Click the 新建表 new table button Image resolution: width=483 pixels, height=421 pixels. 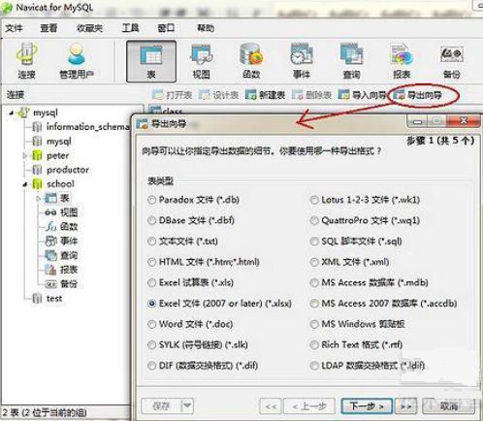pos(265,95)
